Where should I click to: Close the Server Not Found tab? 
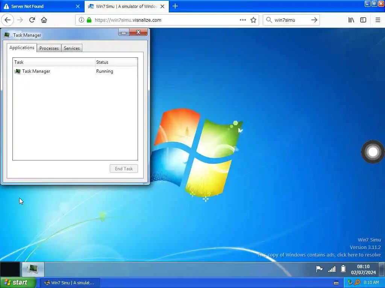click(x=78, y=6)
